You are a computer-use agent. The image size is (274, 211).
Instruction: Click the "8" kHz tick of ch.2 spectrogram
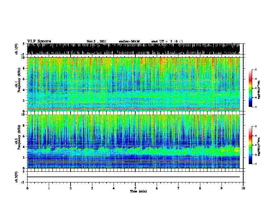(24, 125)
